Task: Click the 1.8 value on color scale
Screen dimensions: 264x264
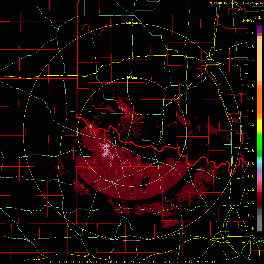Action: pyautogui.click(x=251, y=163)
